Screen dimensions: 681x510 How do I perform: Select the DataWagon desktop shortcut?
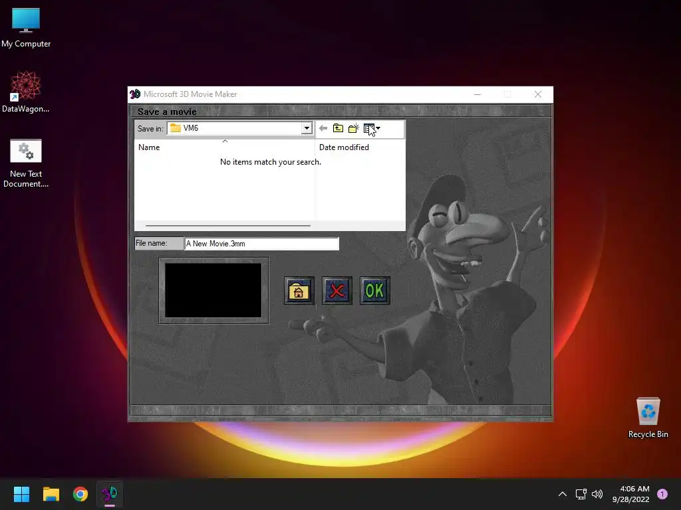click(x=26, y=92)
